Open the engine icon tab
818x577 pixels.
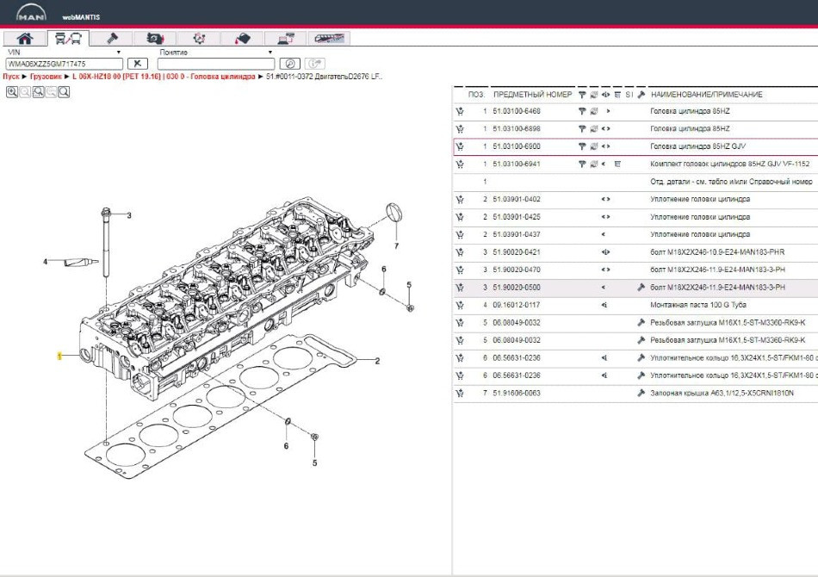pyautogui.click(x=155, y=38)
